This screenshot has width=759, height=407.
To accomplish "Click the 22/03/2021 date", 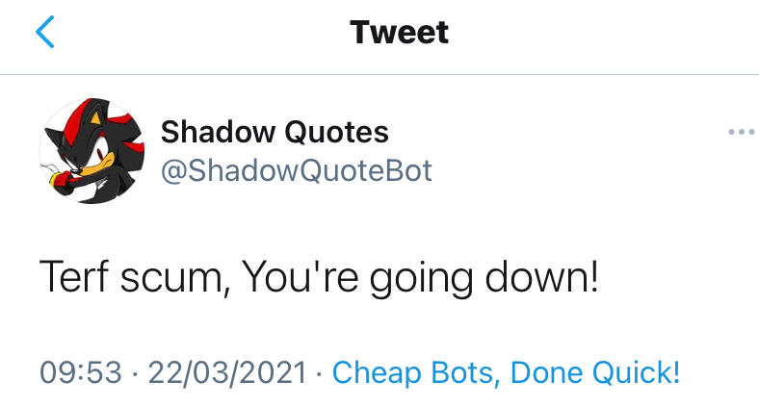I will tap(227, 370).
